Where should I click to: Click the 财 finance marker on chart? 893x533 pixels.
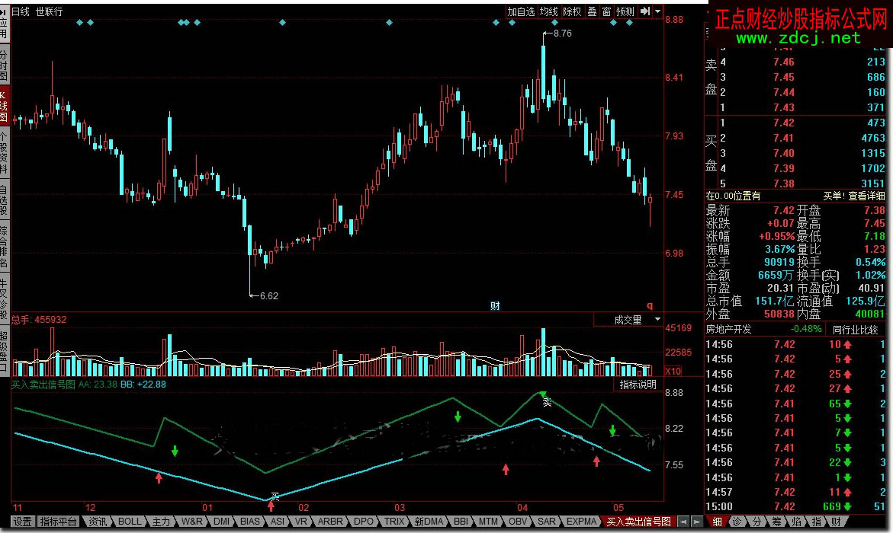[x=495, y=306]
